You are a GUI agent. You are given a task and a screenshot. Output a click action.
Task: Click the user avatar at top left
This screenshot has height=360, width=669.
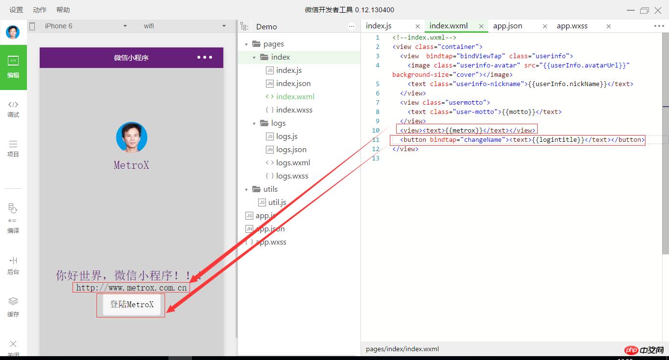point(13,32)
